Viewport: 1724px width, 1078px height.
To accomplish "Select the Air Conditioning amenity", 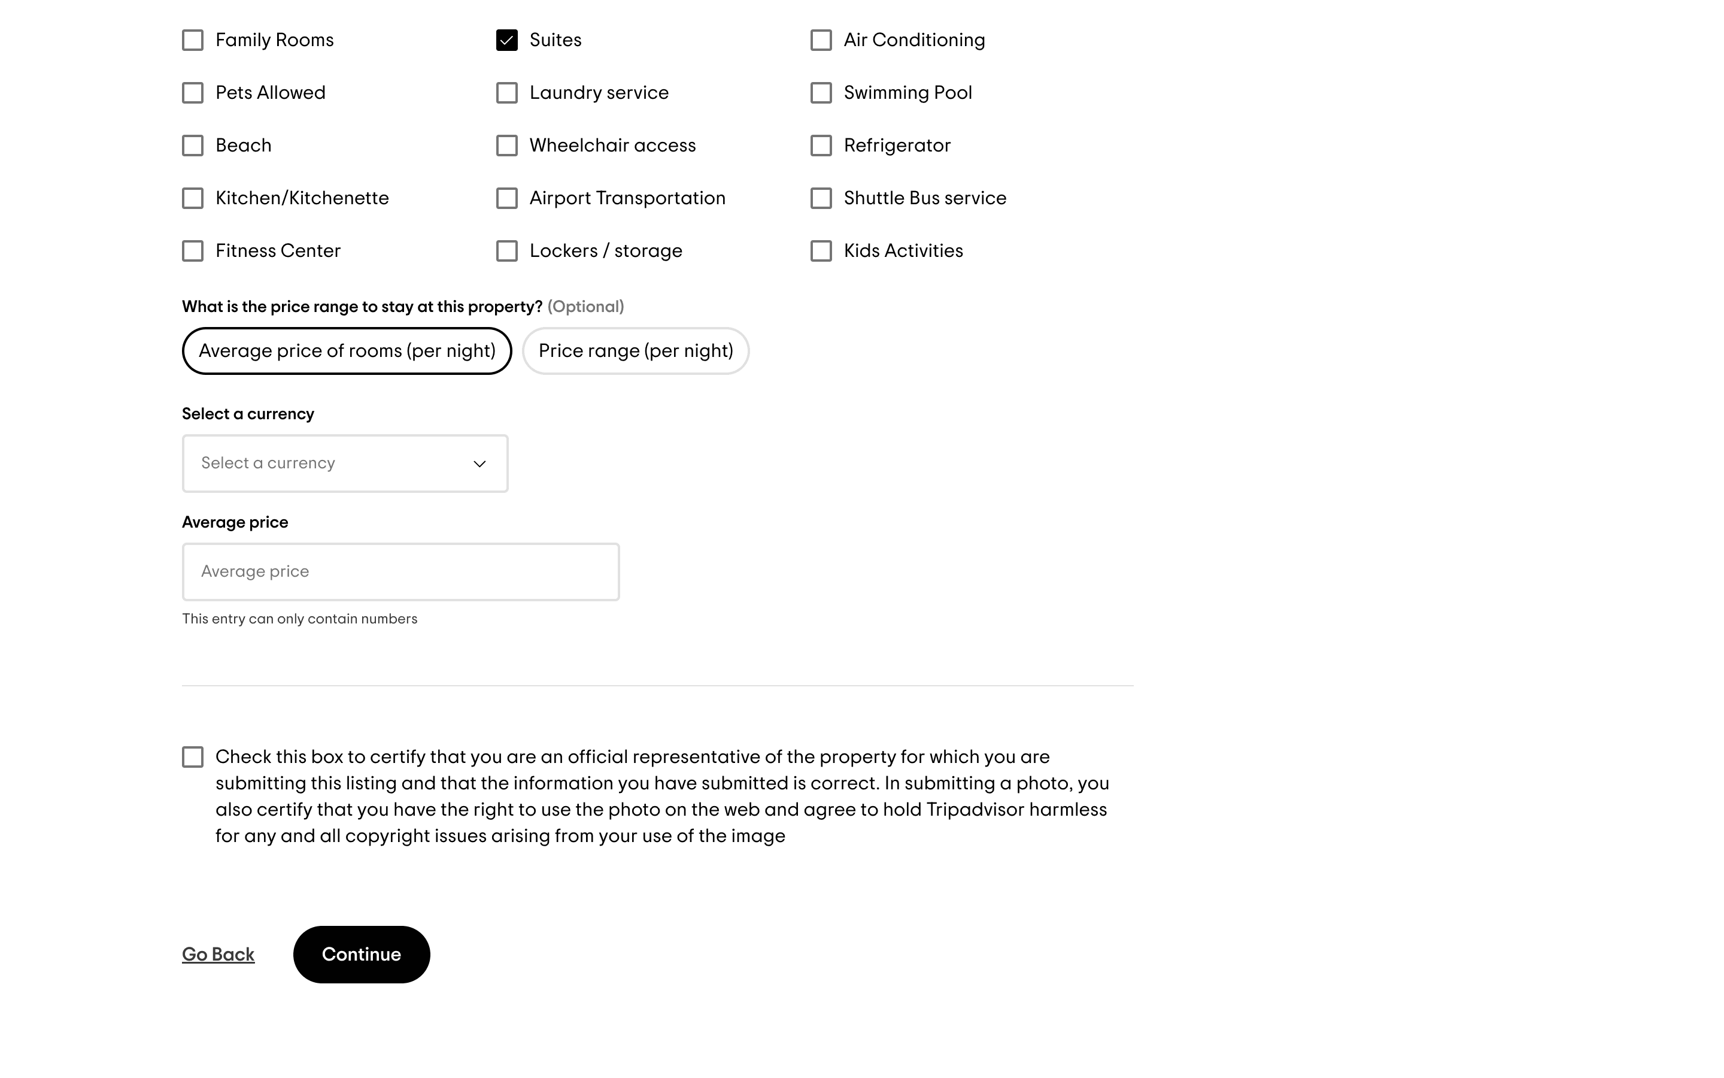I will click(x=821, y=40).
